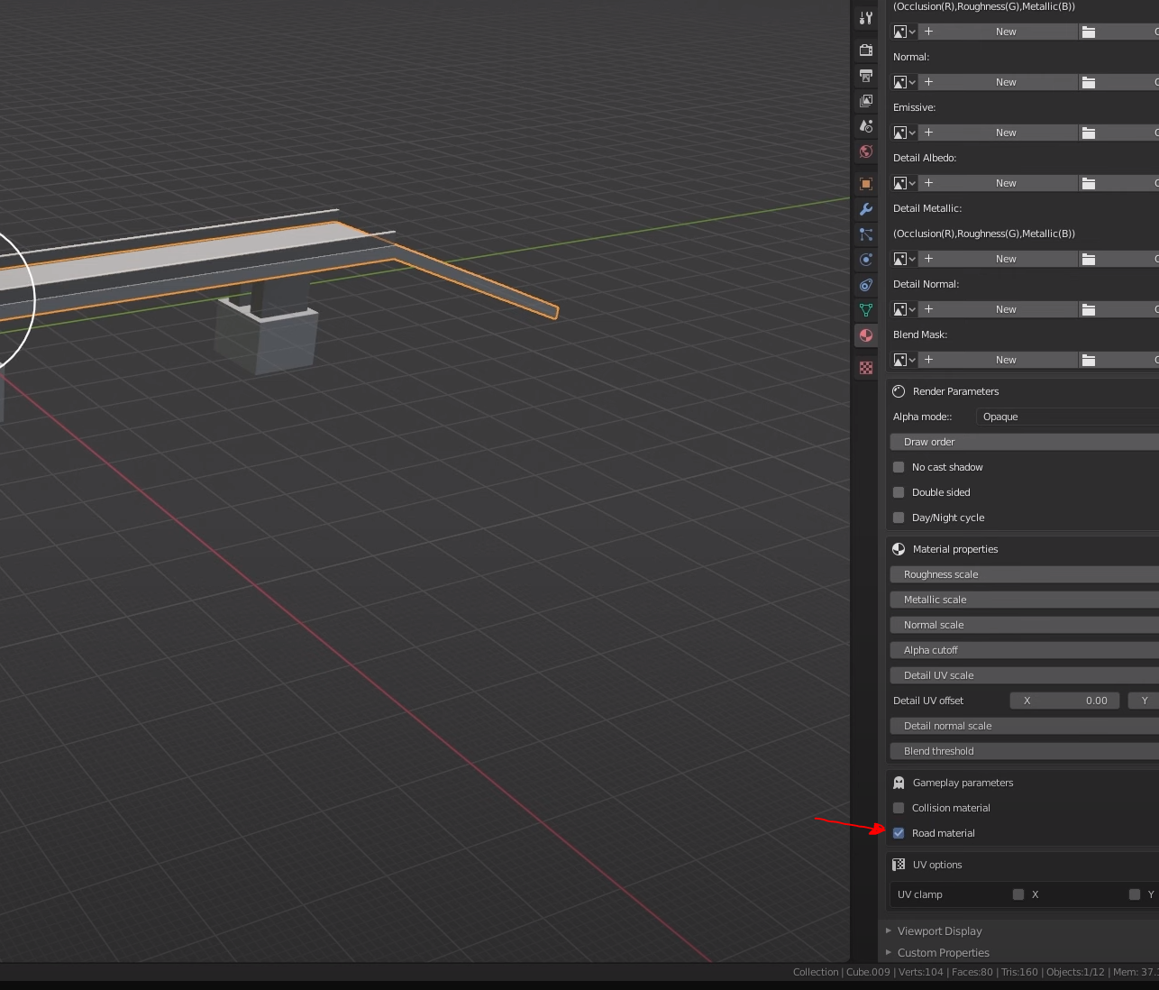Click folder icon in the Detail Normal row
Viewport: 1159px width, 990px height.
pyautogui.click(x=1089, y=309)
